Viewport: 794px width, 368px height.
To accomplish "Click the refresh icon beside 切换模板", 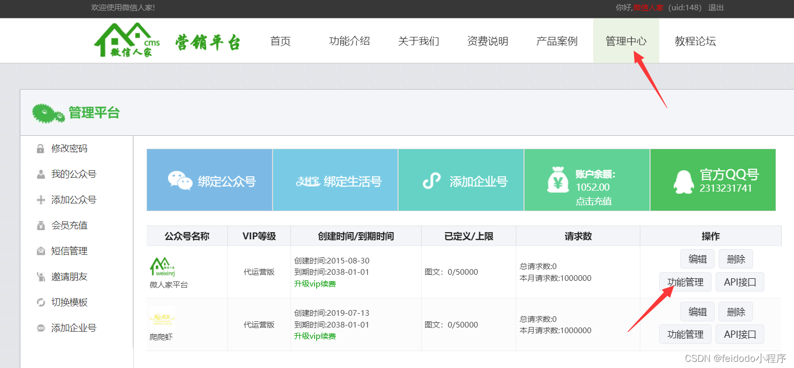I will 41,302.
